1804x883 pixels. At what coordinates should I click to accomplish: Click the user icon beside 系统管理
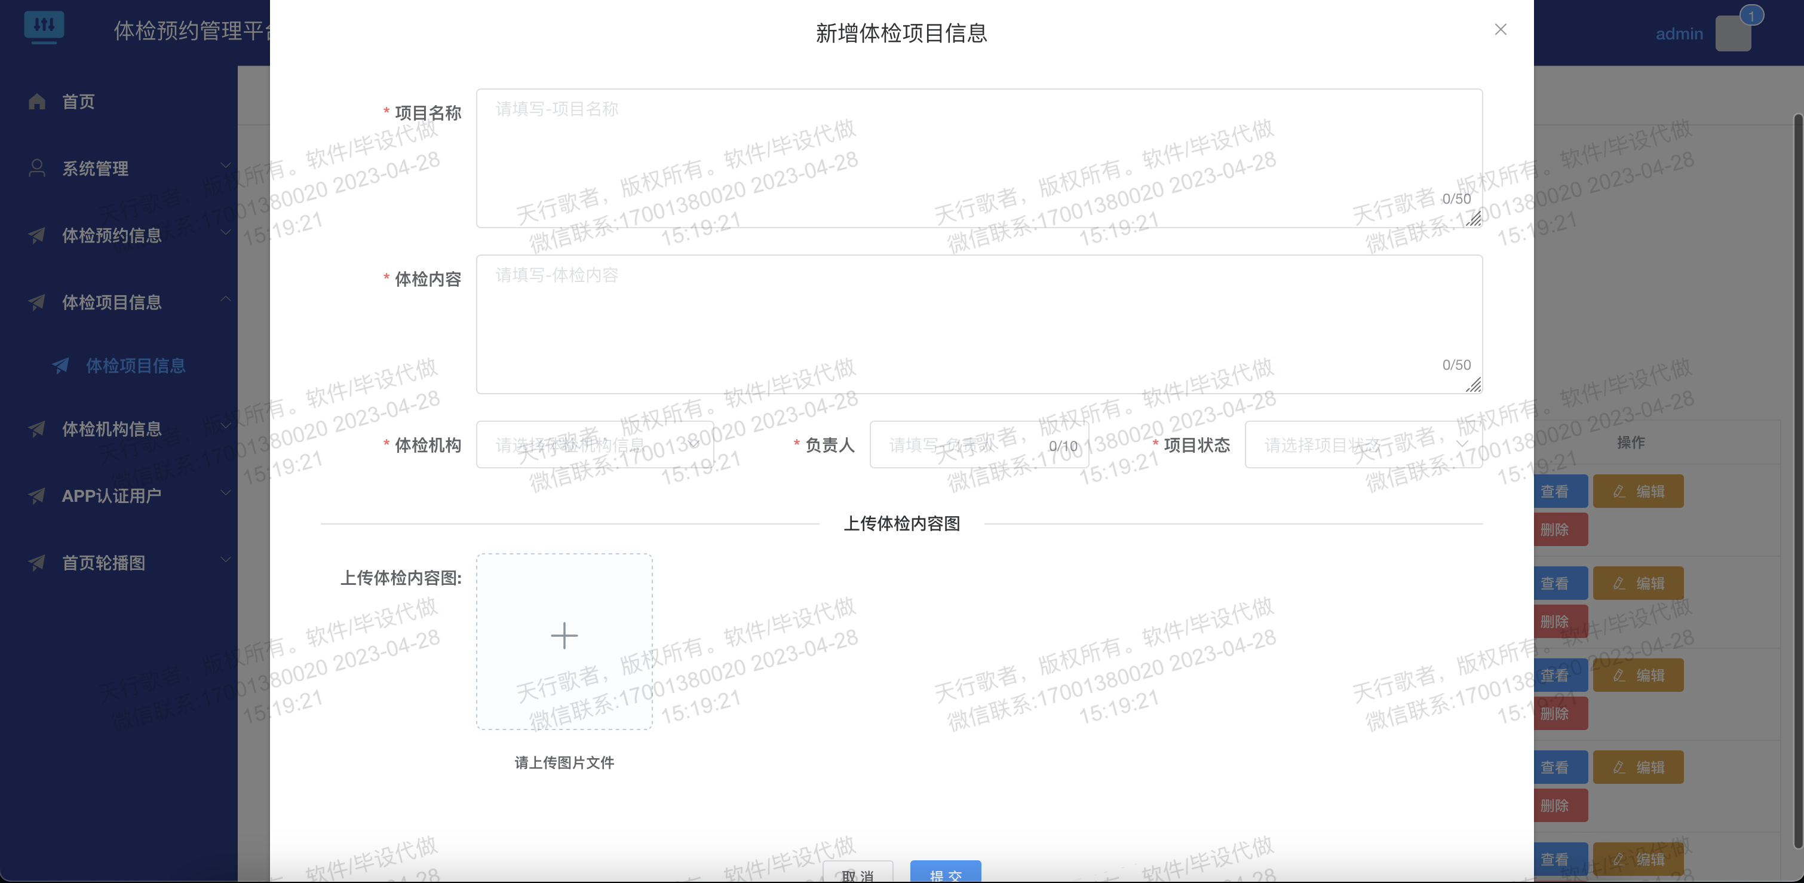click(x=37, y=168)
